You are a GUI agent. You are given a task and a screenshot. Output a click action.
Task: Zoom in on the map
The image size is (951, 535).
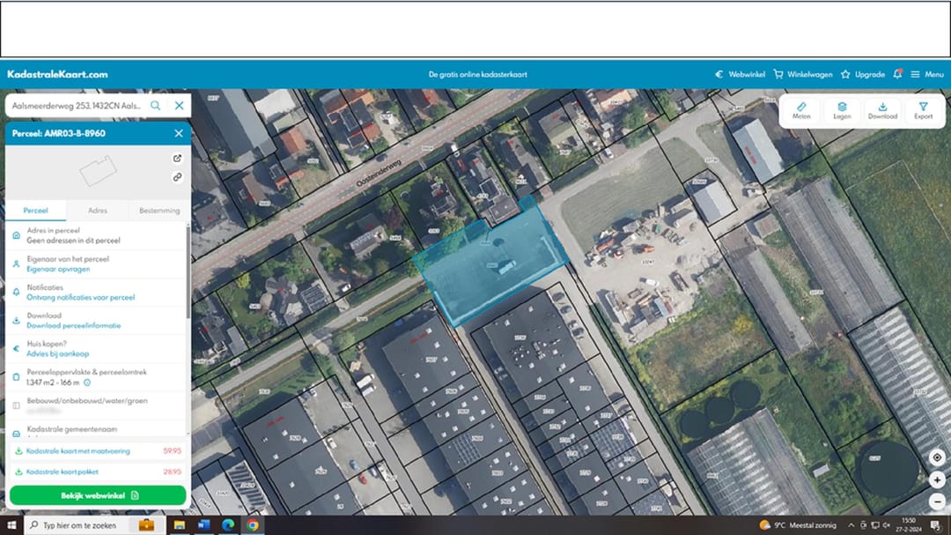click(x=937, y=479)
